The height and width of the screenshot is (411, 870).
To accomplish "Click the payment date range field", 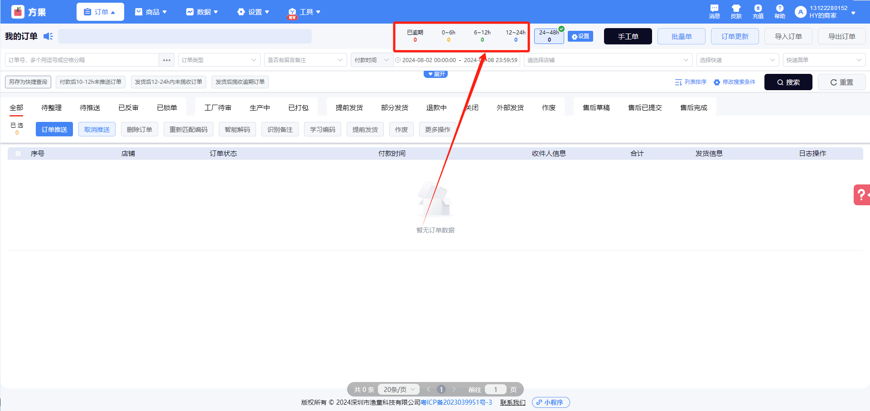I will tap(457, 60).
